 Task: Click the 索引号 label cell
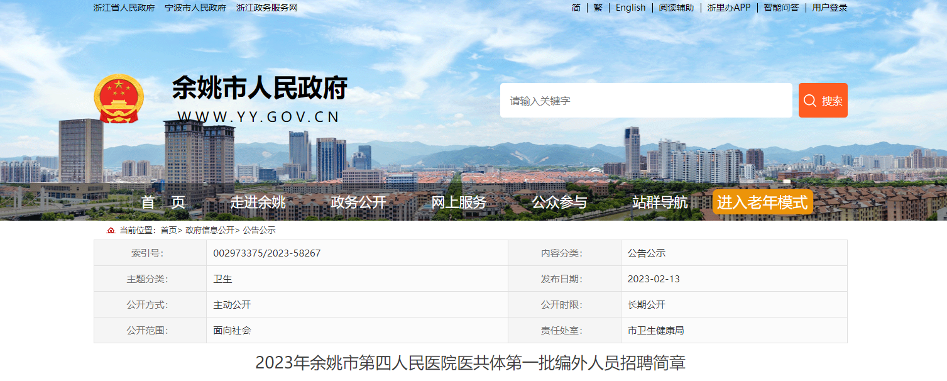(150, 253)
